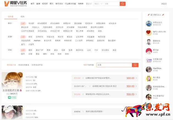This screenshot has height=120, width=173.
Task: Open the creator photo wearing a white cap
Action: [x=12, y=112]
